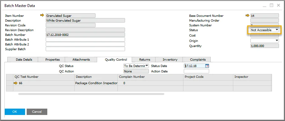The width and height of the screenshot is (285, 121).
Task: Click the Action Date field
Action: tap(196, 71)
